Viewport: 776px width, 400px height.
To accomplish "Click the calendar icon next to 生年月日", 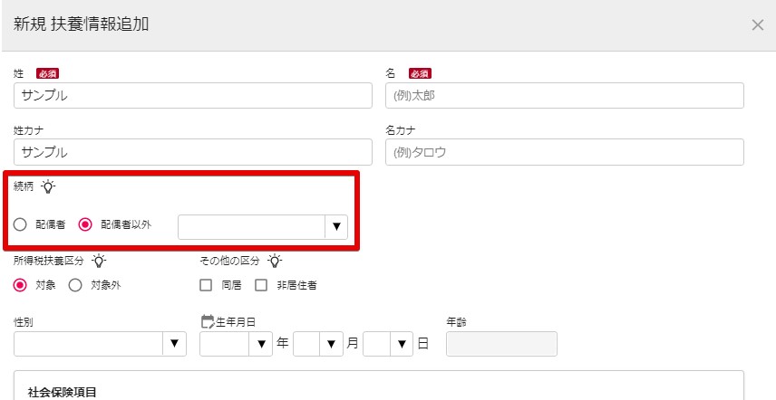I will pyautogui.click(x=208, y=322).
